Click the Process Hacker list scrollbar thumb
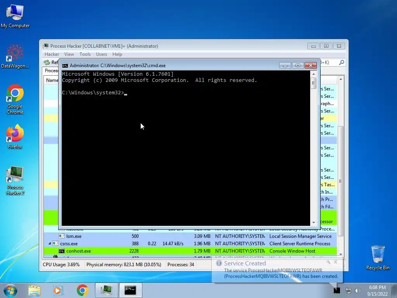Viewport: 397px width, 298px height. coord(340,181)
